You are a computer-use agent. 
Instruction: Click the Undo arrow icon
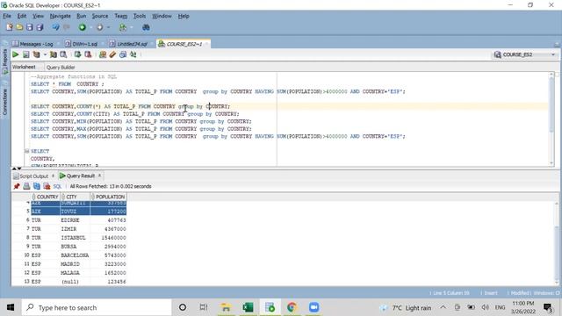tap(55, 27)
